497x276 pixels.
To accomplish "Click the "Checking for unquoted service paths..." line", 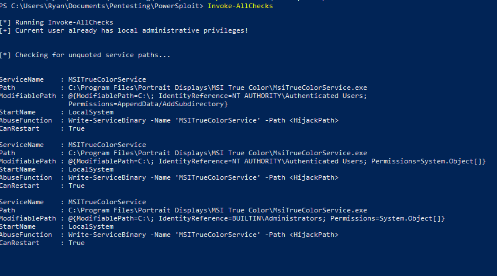I will 92,55.
